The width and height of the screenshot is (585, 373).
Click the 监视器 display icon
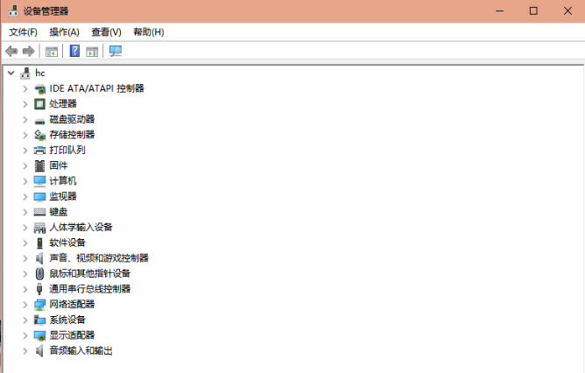[39, 197]
